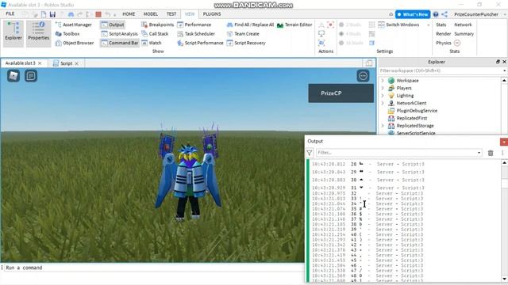Open the Output filter dropdown arrow

tap(479, 153)
